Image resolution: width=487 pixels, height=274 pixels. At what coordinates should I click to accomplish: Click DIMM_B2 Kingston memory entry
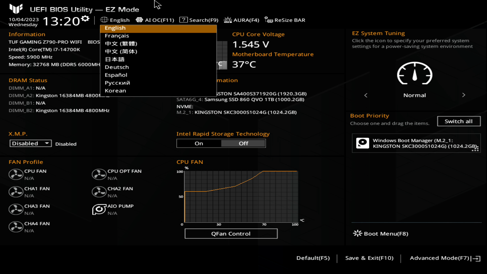[x=59, y=111]
